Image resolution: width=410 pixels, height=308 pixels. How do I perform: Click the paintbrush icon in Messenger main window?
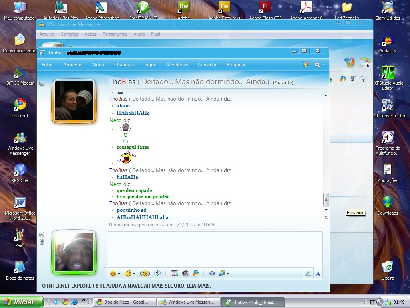tap(349, 62)
